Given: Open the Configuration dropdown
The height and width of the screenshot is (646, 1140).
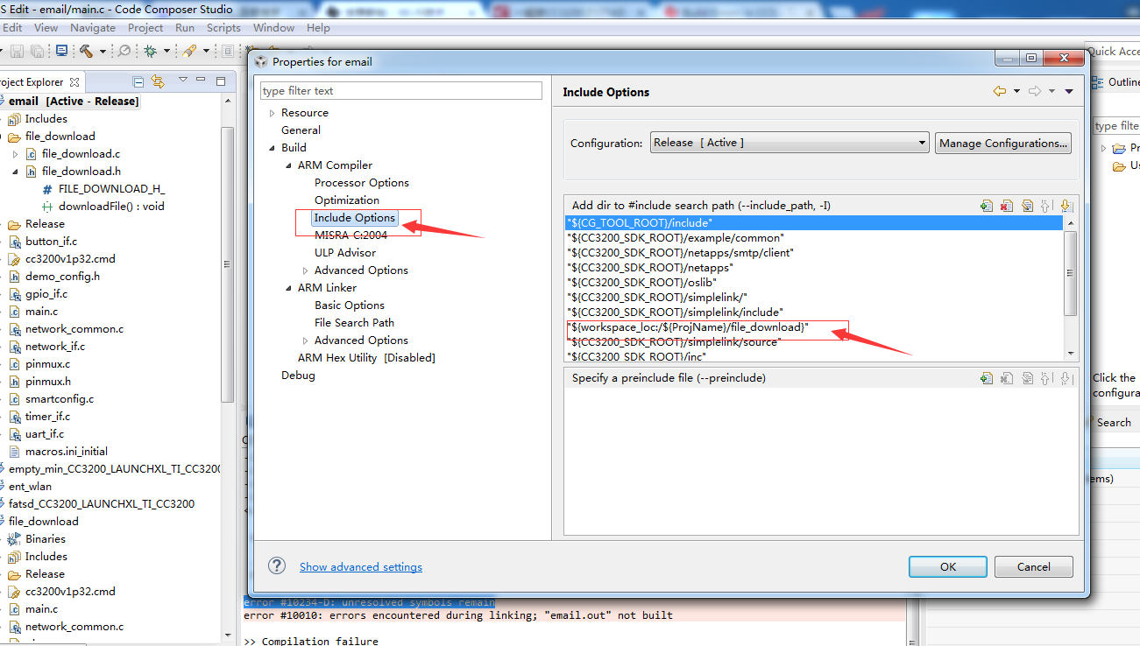Looking at the screenshot, I should (790, 143).
